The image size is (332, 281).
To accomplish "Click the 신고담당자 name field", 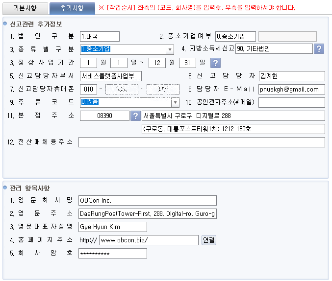I will (291, 76).
